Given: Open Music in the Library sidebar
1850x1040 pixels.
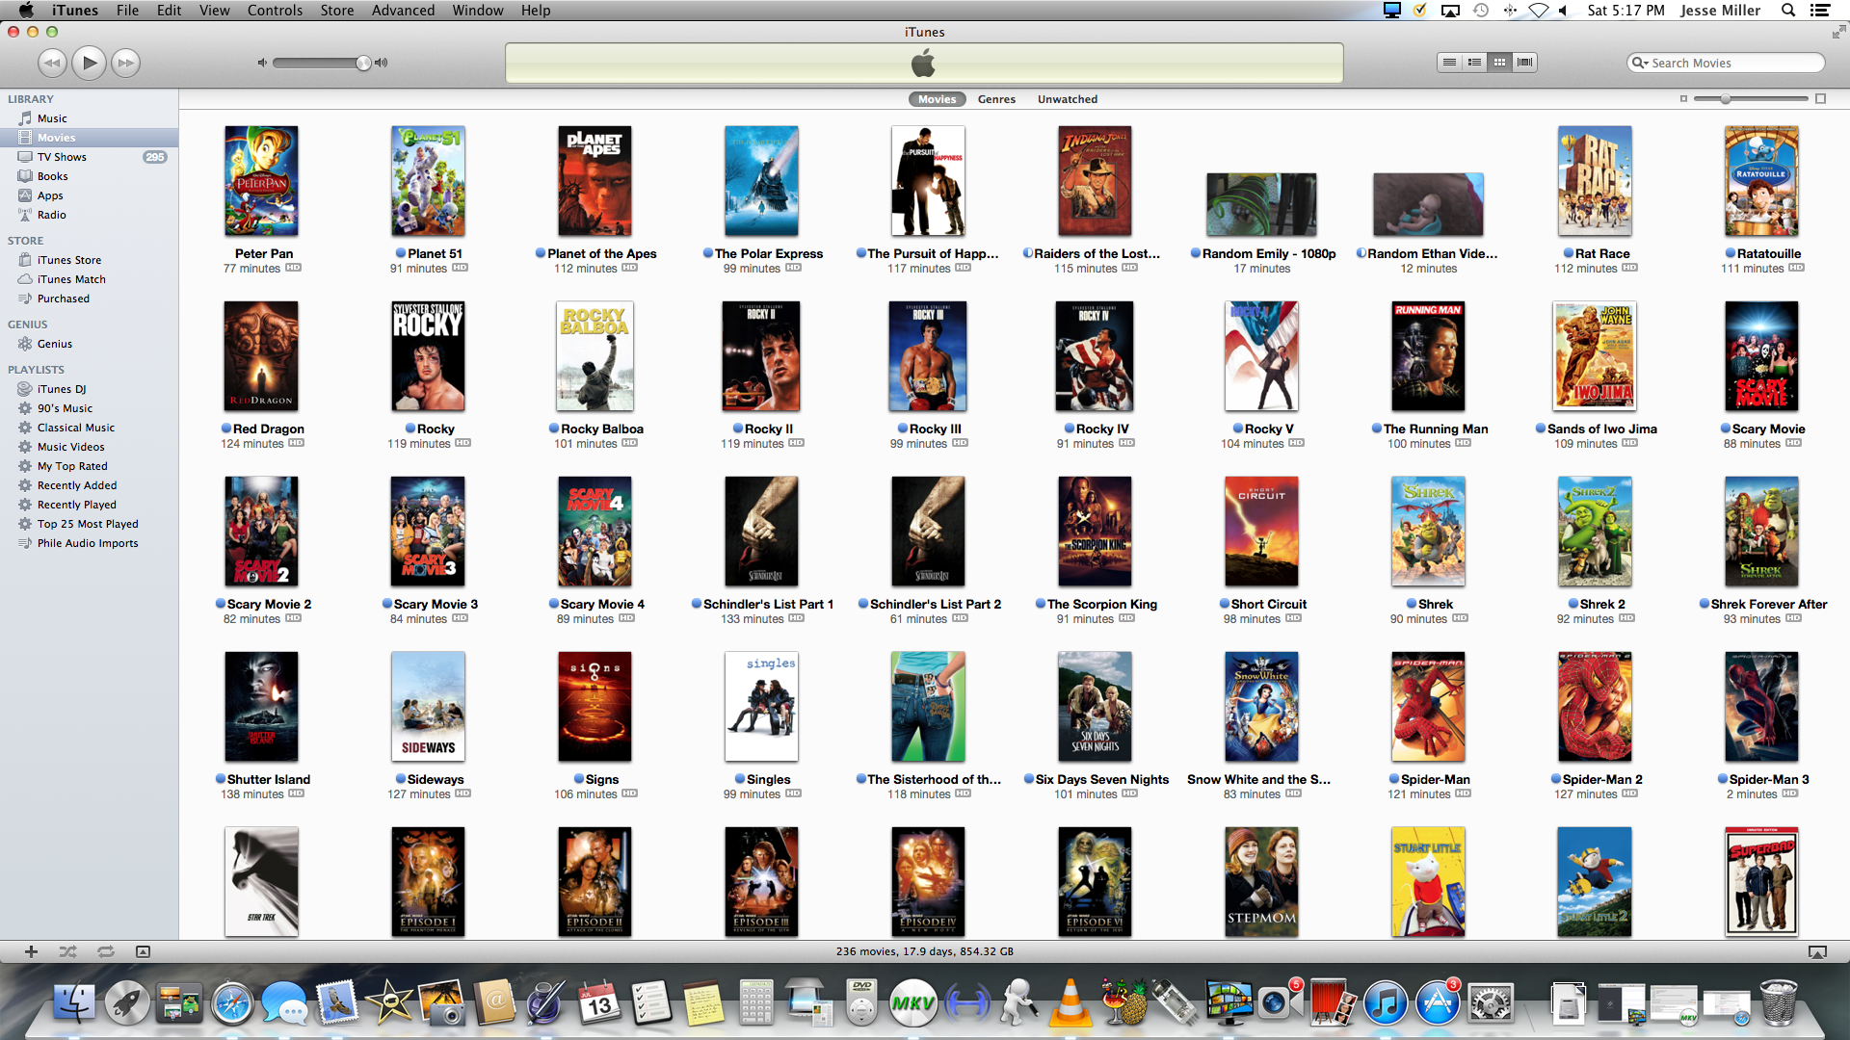Looking at the screenshot, I should click(52, 118).
